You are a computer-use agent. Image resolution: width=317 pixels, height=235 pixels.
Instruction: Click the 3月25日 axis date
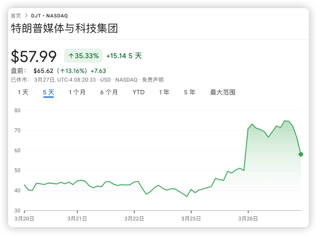[x=191, y=219]
